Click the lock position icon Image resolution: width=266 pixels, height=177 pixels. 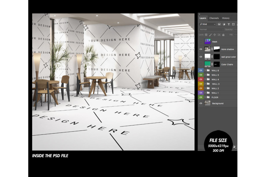point(214,35)
